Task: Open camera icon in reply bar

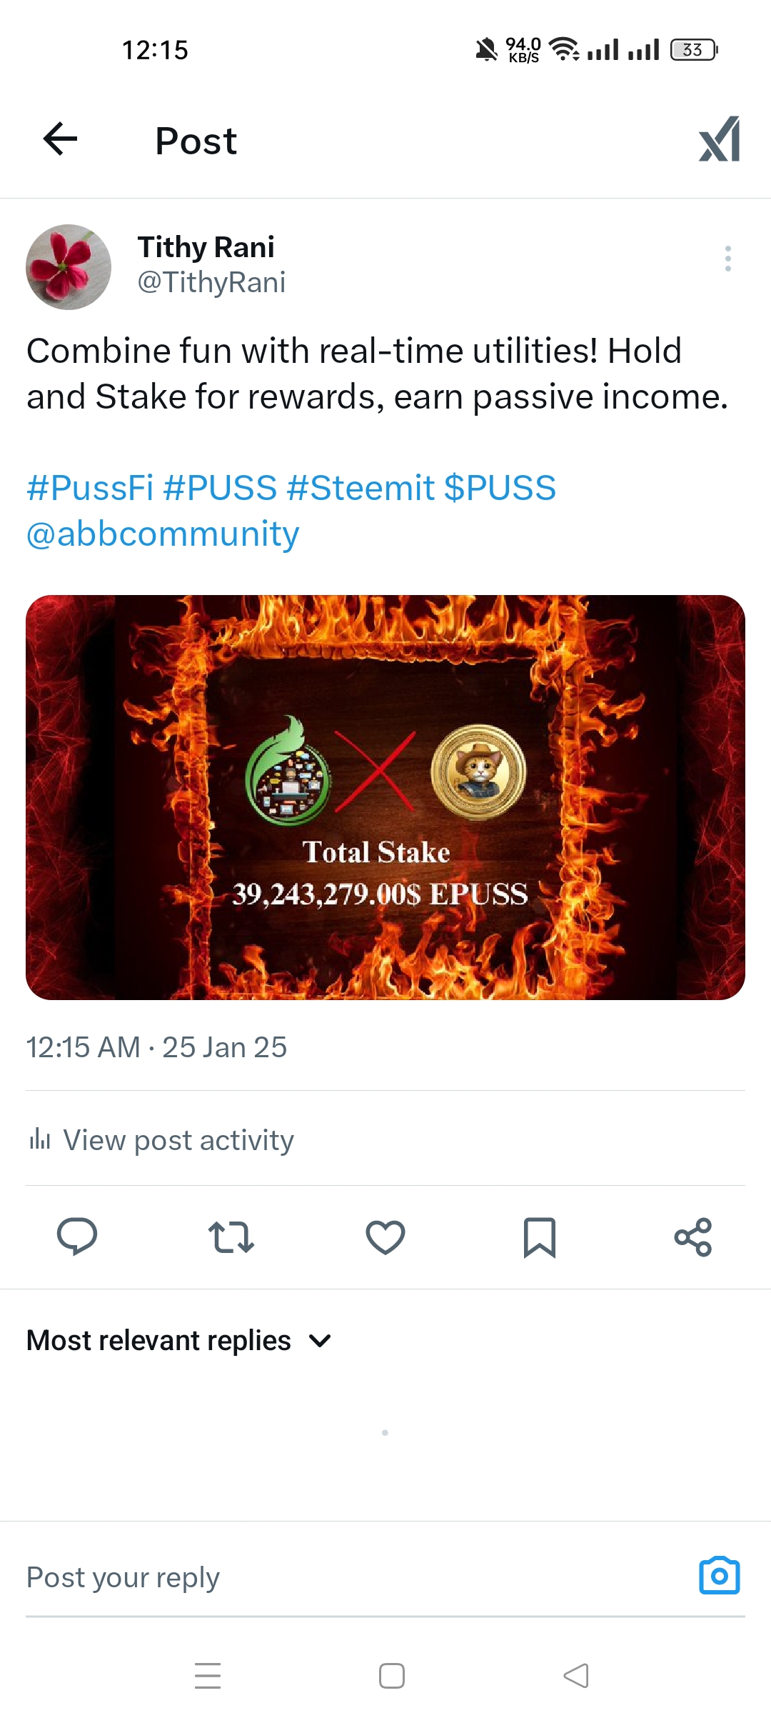Action: 719,1575
